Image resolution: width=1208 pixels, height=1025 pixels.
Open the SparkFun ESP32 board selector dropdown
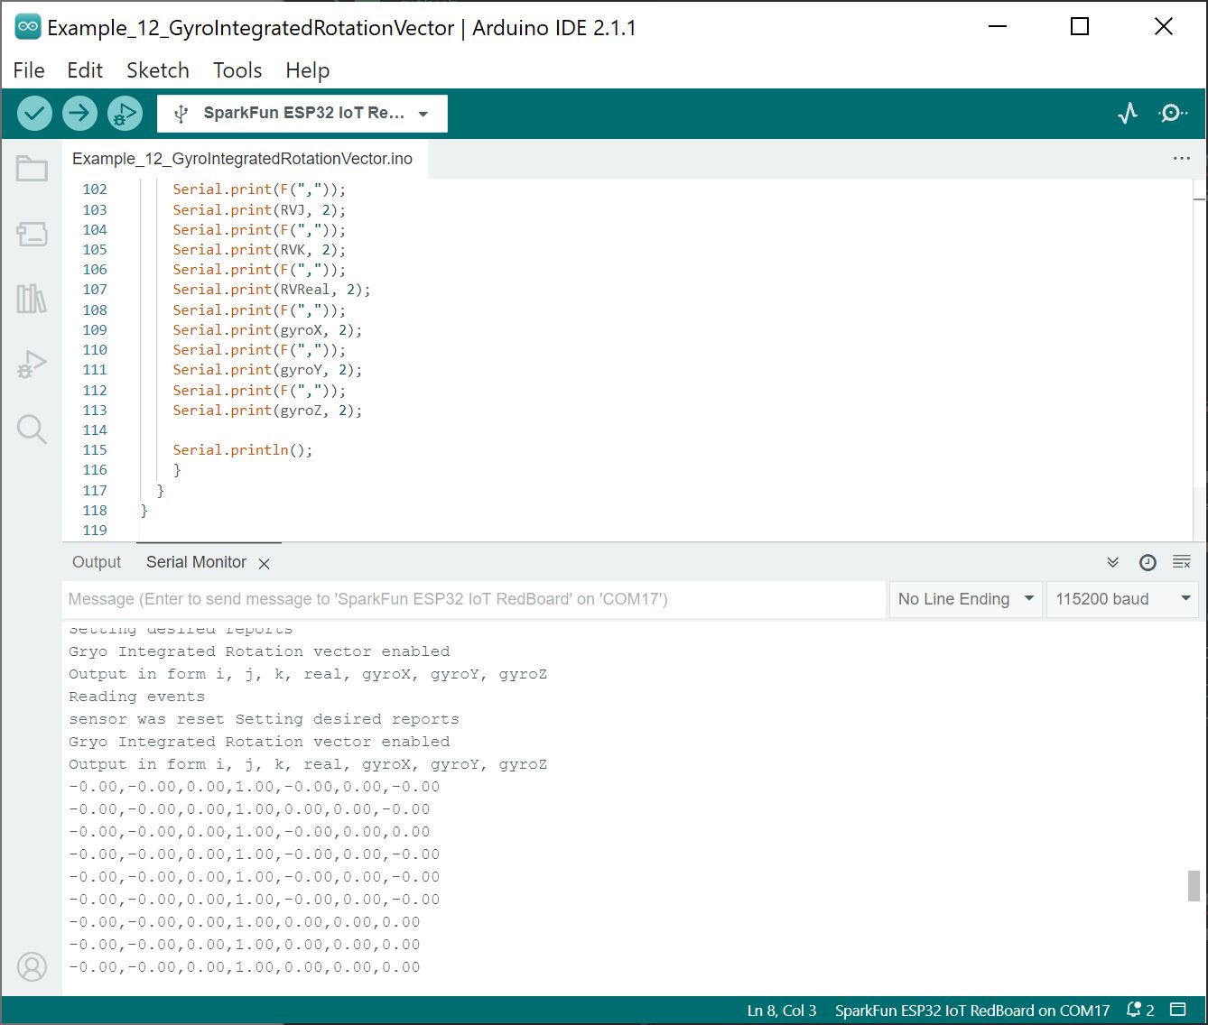coord(302,114)
